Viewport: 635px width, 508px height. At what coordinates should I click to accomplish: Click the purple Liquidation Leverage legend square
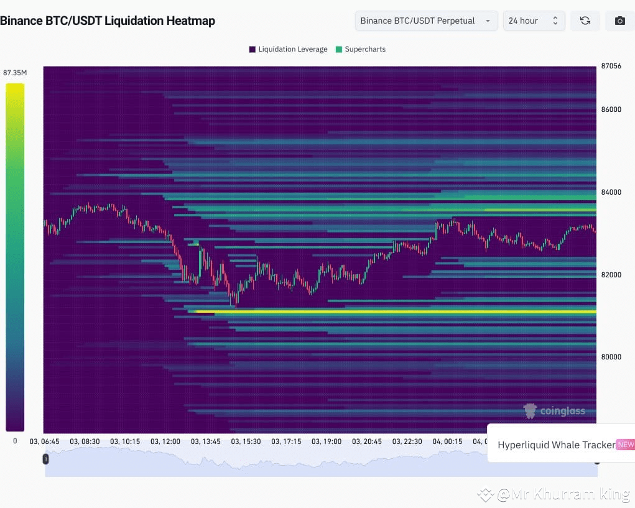click(x=251, y=49)
